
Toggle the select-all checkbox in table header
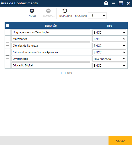click(x=7, y=25)
